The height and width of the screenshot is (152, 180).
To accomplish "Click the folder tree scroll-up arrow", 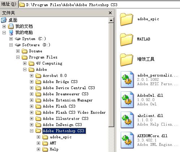I will [x=111, y=21].
